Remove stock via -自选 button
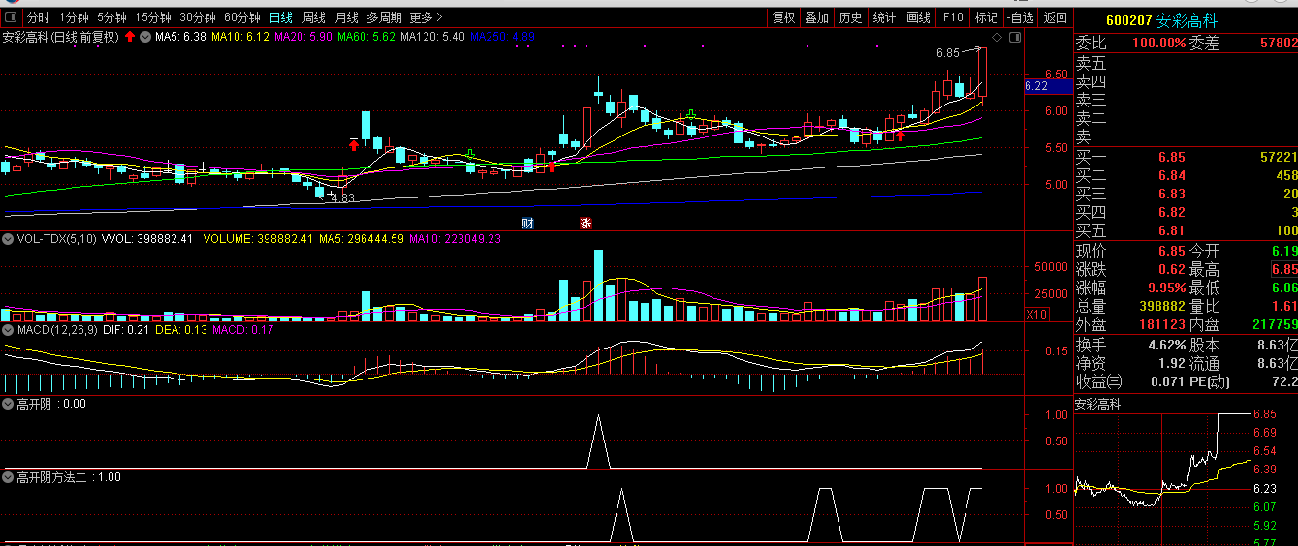Screen dimensions: 1298x546 click(x=1020, y=17)
